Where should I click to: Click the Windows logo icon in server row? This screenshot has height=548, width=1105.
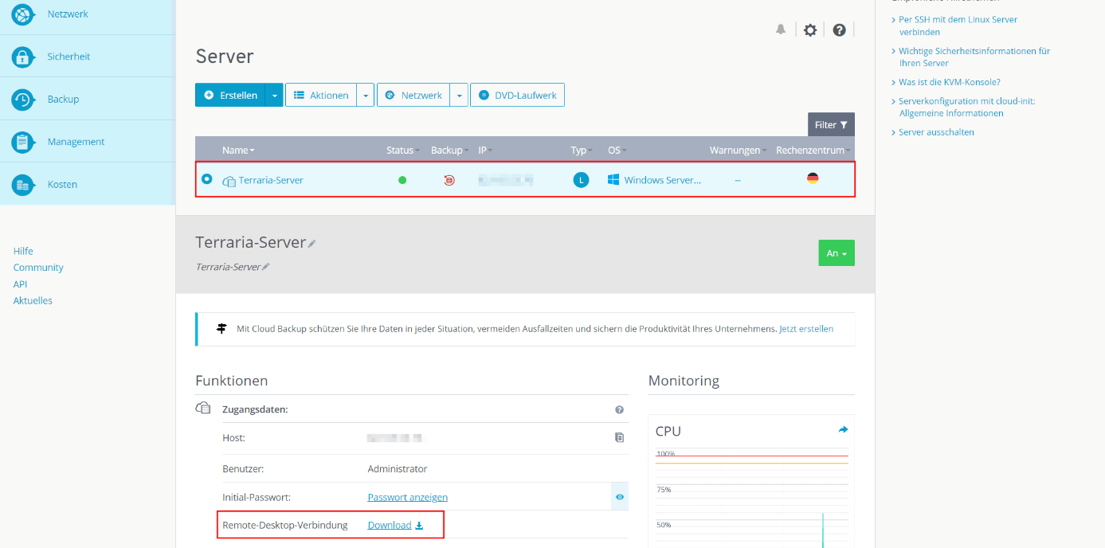tap(613, 180)
